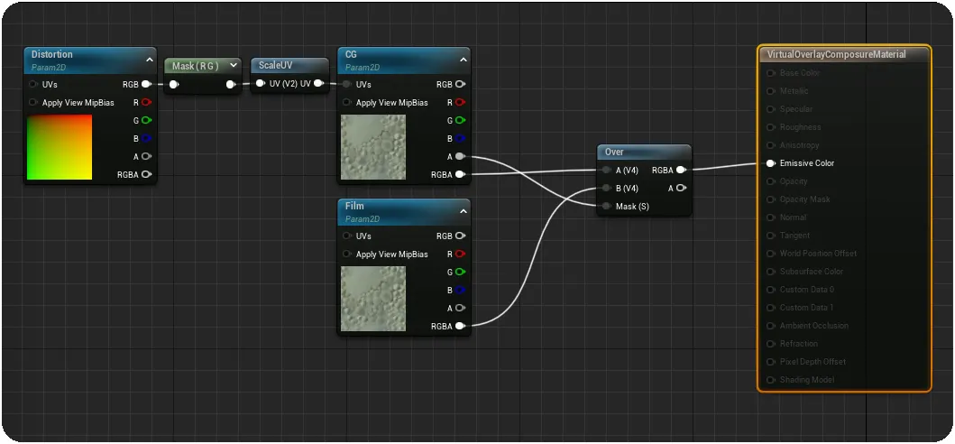Viewport: 955px width, 444px height.
Task: Collapse the CG node with its chevron
Action: 463,60
